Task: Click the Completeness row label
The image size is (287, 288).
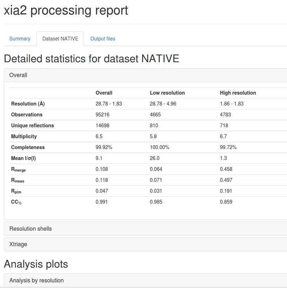Action: [28, 147]
